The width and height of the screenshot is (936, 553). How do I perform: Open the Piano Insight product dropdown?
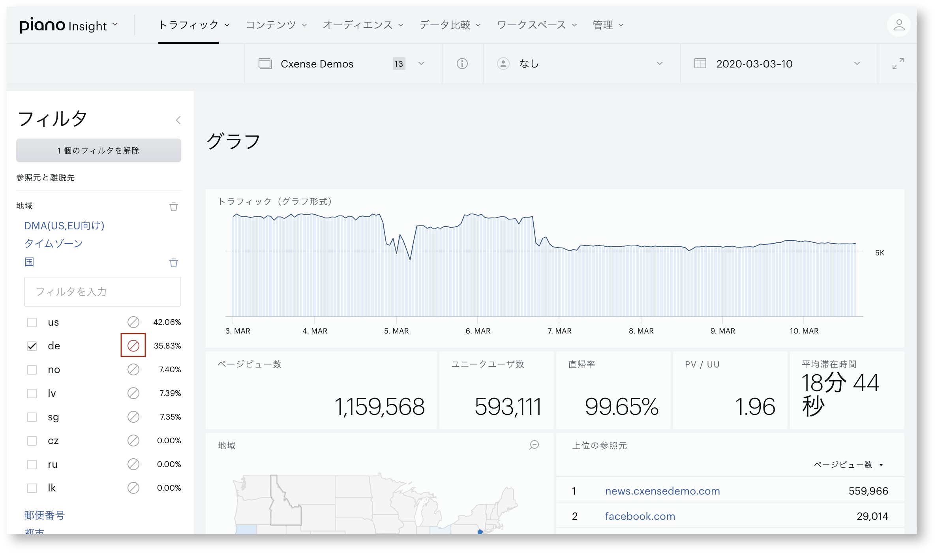click(x=69, y=25)
